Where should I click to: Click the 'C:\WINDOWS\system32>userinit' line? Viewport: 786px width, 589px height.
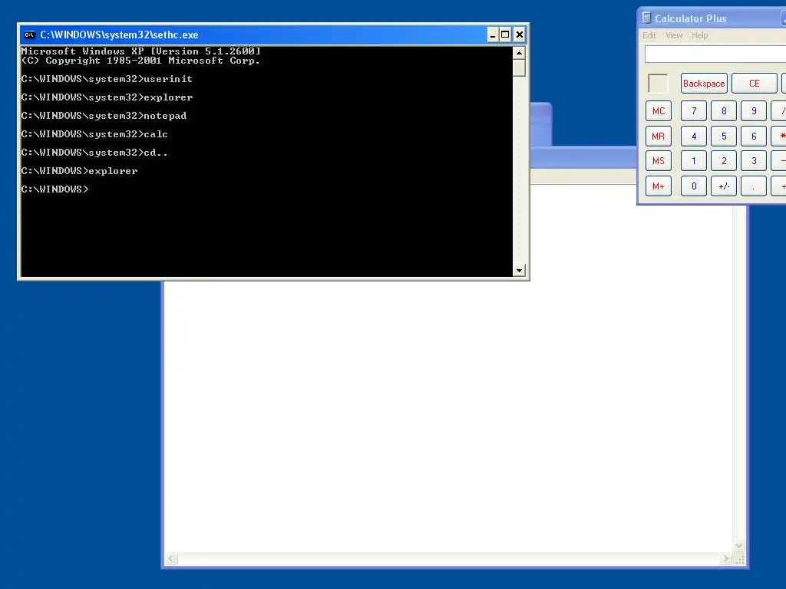click(x=107, y=79)
